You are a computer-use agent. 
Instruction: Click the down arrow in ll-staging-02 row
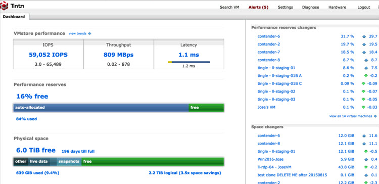tap(363, 91)
